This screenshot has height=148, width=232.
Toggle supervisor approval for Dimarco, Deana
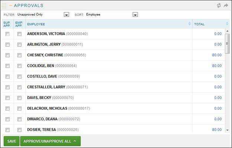7,119
